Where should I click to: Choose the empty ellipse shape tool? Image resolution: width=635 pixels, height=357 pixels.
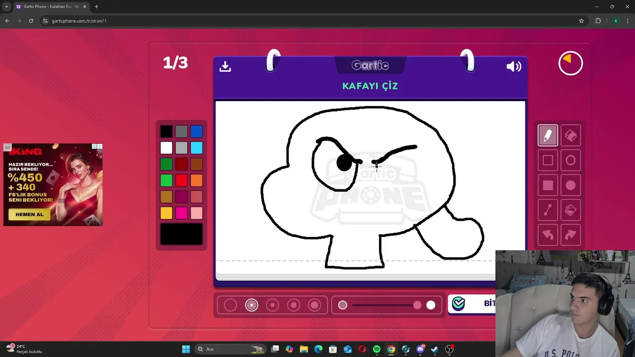coord(571,160)
